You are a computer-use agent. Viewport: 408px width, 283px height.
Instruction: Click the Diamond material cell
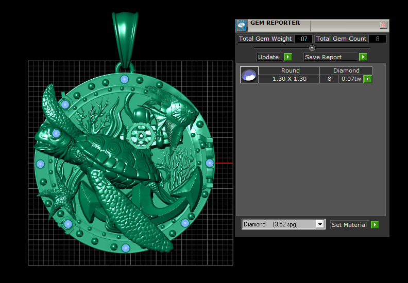tap(346, 70)
